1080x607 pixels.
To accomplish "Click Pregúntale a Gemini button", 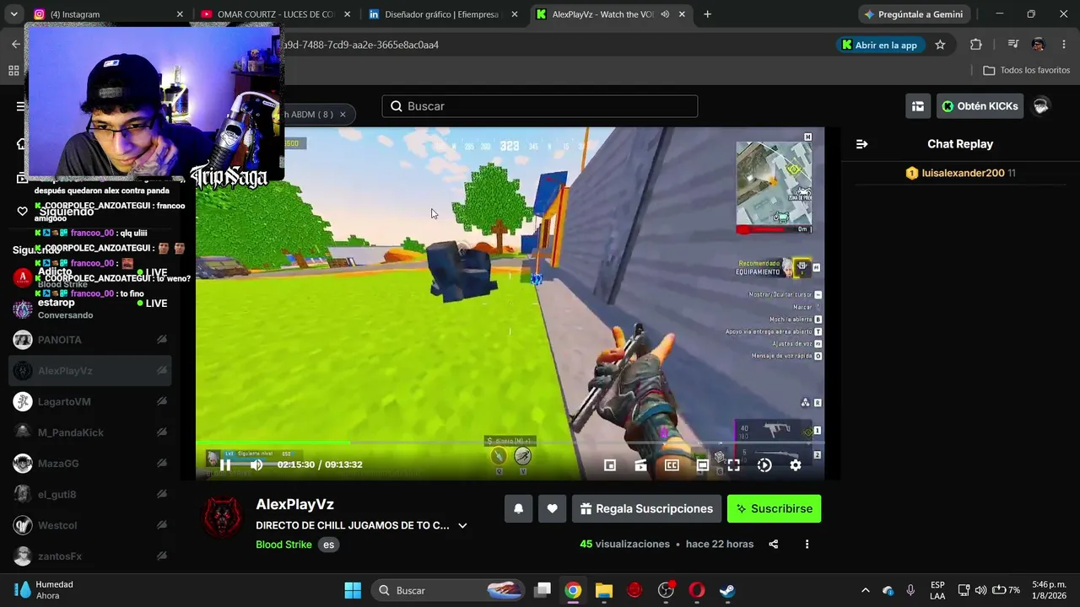I will (914, 14).
